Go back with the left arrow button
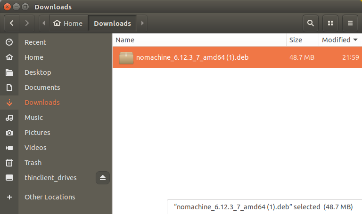The height and width of the screenshot is (214, 362). (x=11, y=23)
